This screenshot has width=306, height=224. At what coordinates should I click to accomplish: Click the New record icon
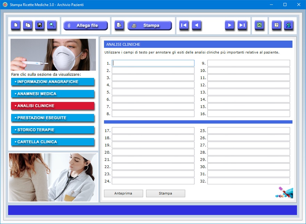pos(16,25)
